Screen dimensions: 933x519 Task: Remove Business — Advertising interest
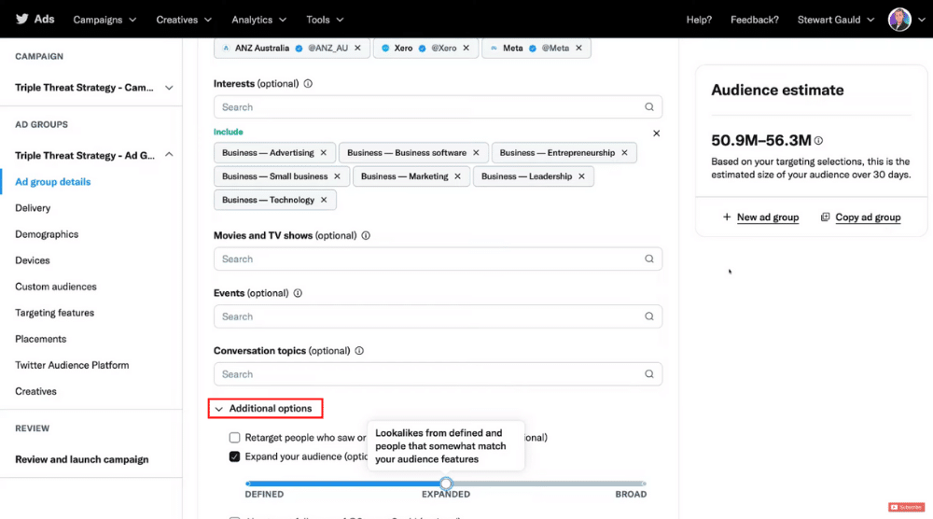click(x=324, y=153)
